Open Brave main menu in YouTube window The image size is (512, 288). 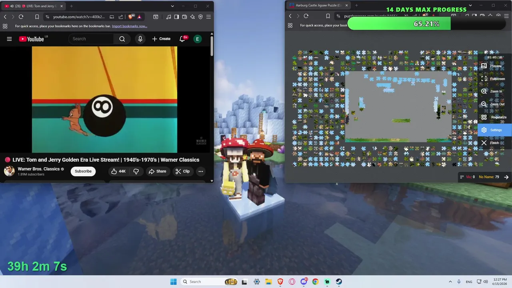(x=208, y=17)
